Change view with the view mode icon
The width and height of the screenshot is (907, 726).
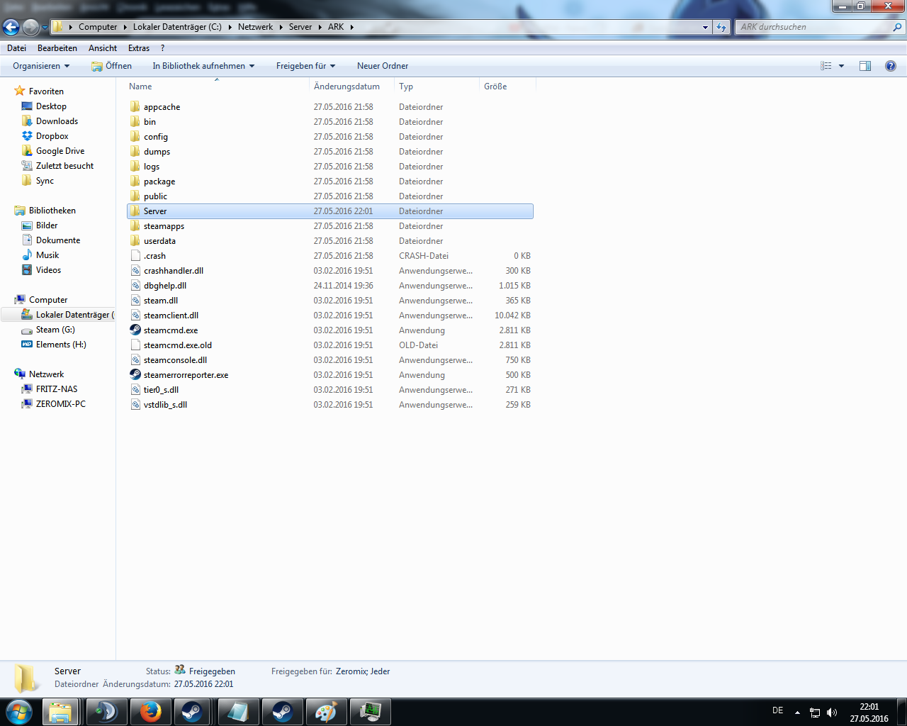click(x=826, y=66)
